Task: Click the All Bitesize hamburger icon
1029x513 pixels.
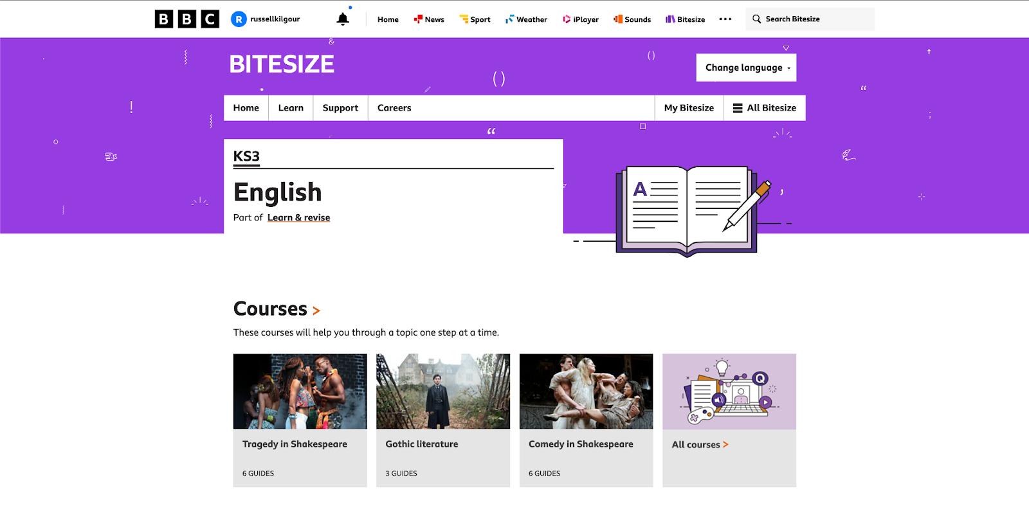Action: [738, 108]
